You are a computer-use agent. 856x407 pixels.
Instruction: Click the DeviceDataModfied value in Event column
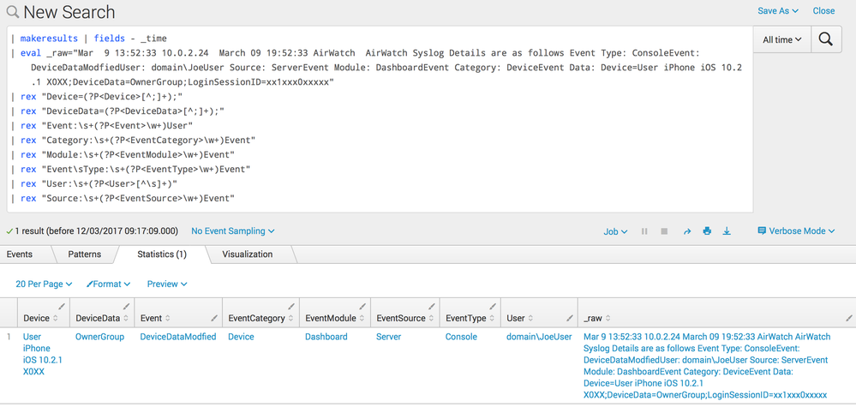coord(177,337)
